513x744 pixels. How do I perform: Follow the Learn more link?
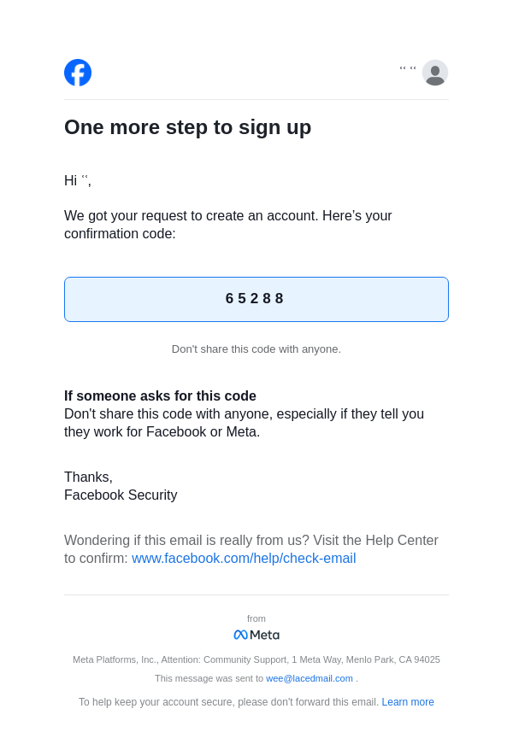408,702
